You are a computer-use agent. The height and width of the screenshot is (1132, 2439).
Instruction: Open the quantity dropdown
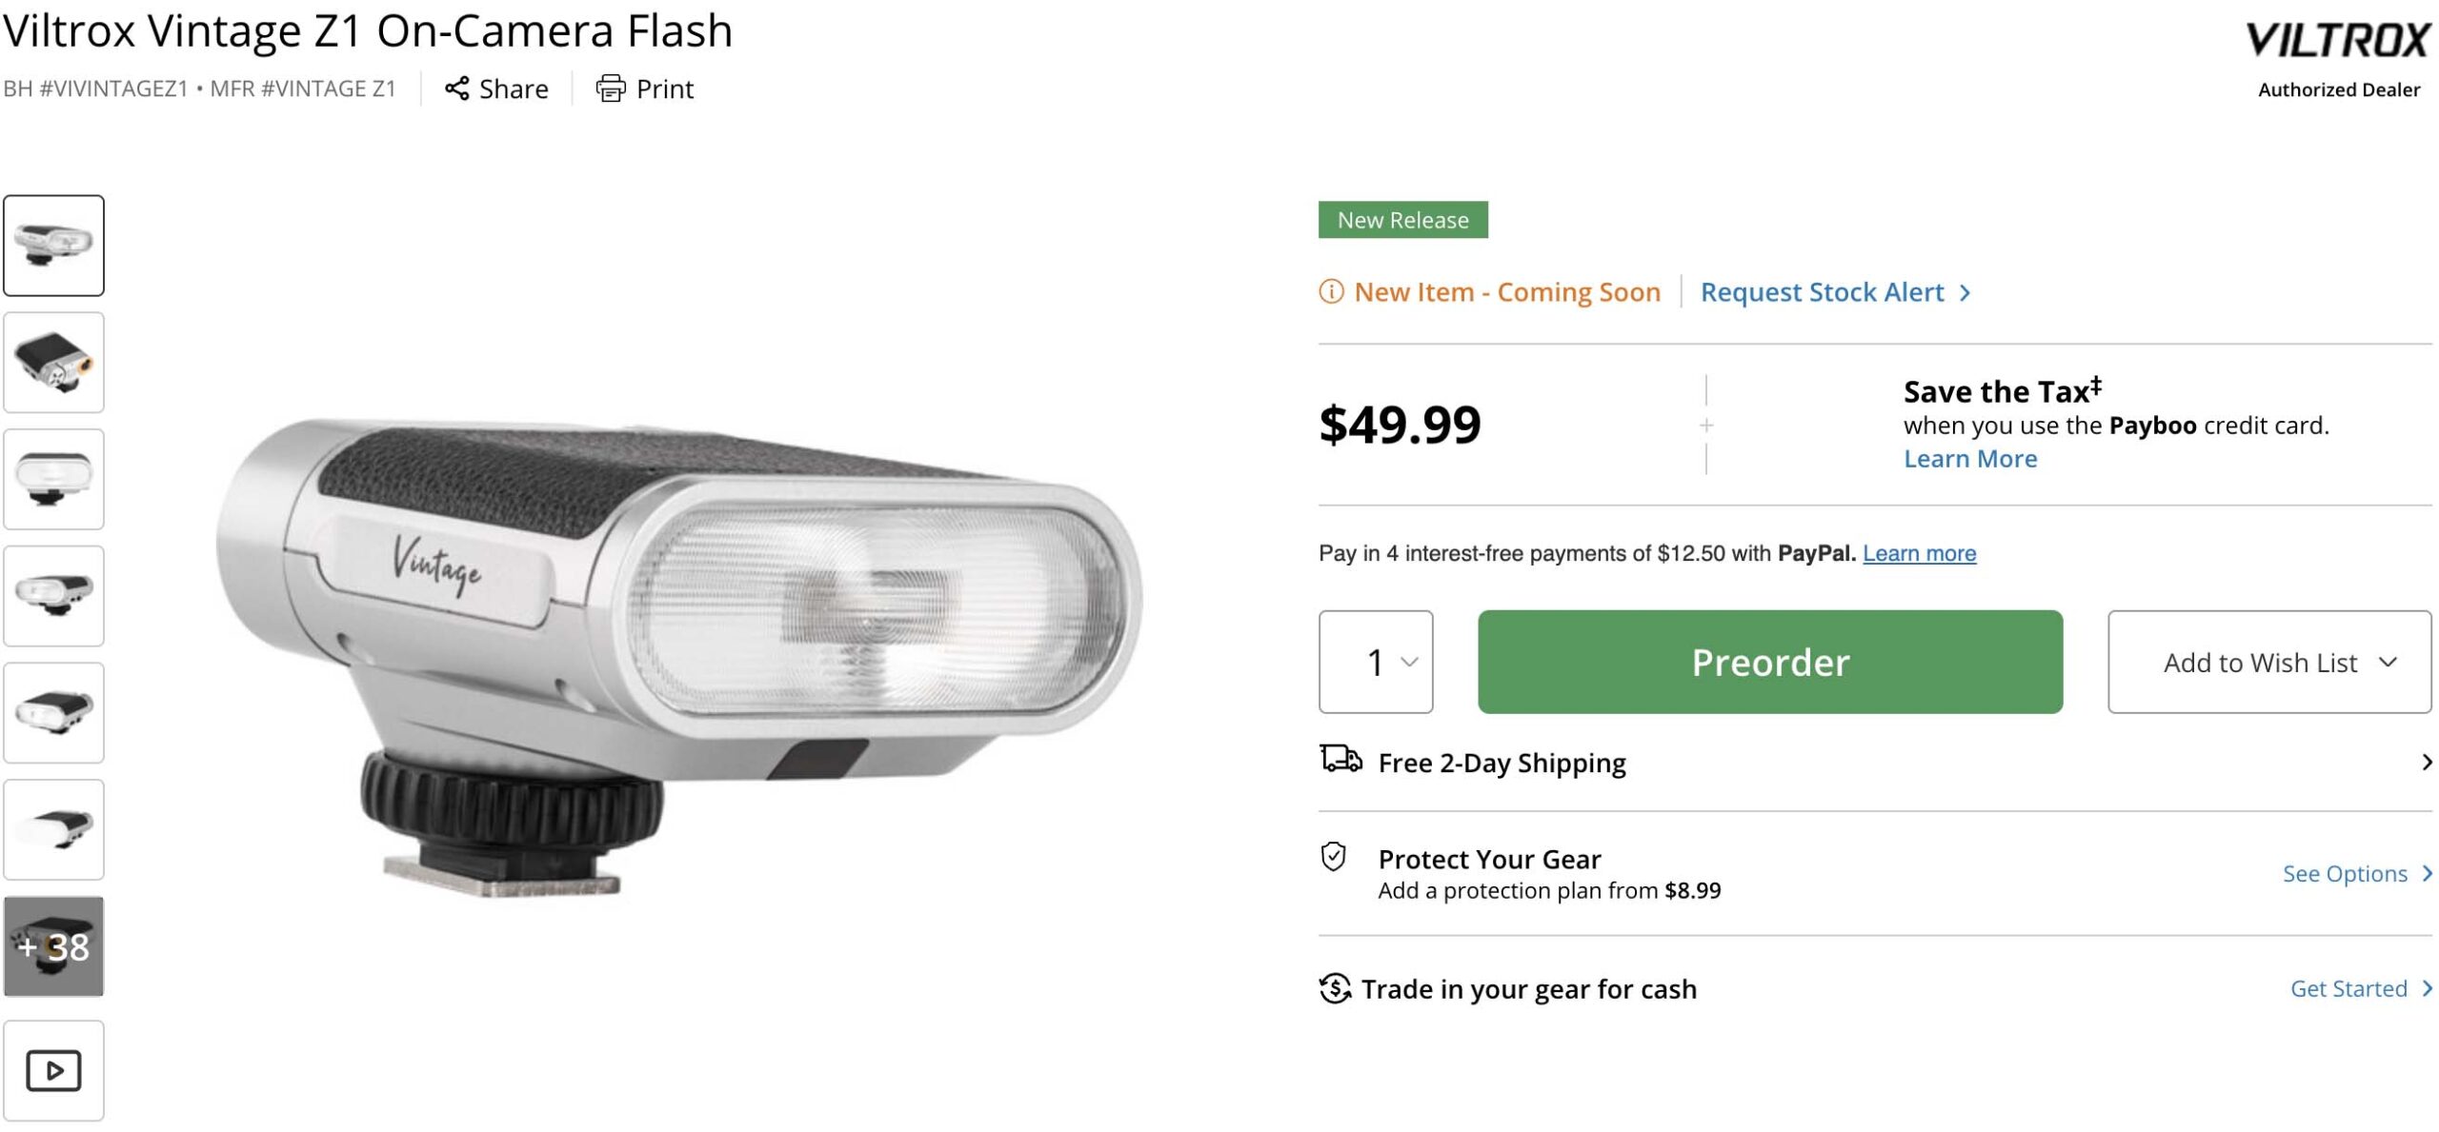click(x=1376, y=662)
